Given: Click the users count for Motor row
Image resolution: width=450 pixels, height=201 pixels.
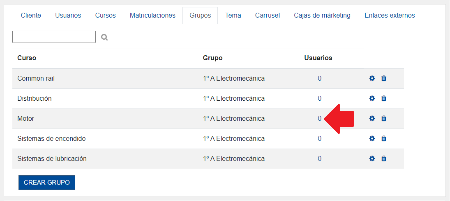Looking at the screenshot, I should [x=319, y=118].
